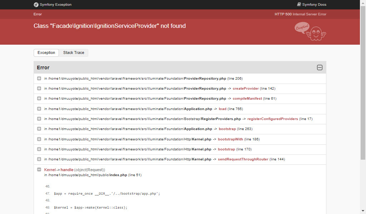
Task: Click the load method name
Action: tap(222, 109)
